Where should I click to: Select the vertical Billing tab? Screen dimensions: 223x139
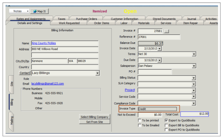pos(11,102)
